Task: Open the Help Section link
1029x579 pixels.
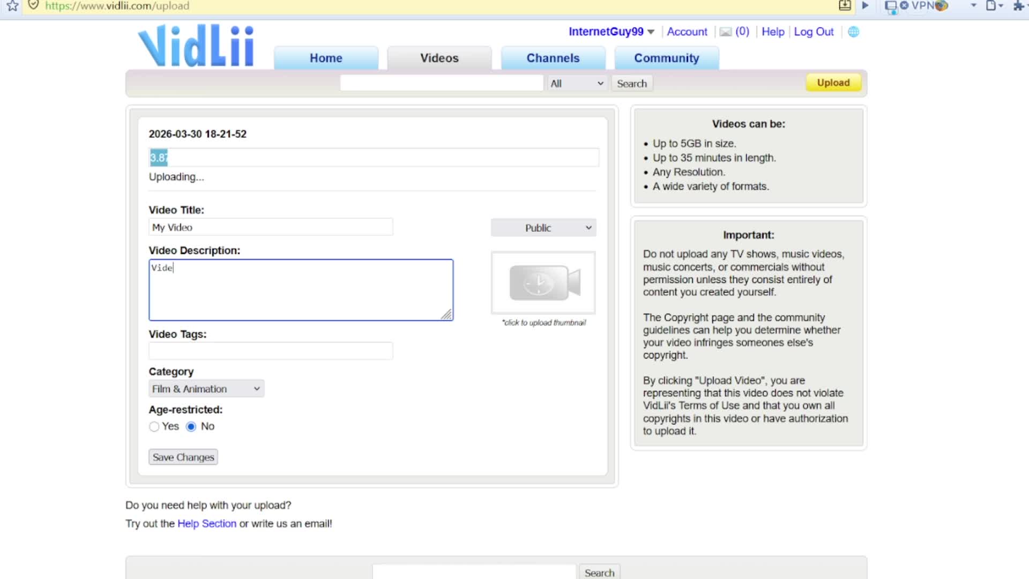Action: pyautogui.click(x=207, y=524)
